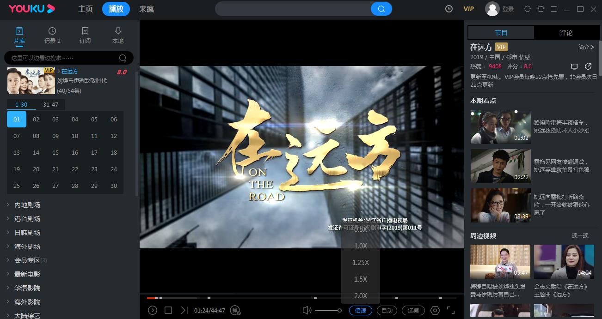Switch to the 来疯 tab
The width and height of the screenshot is (602, 319).
pos(147,9)
